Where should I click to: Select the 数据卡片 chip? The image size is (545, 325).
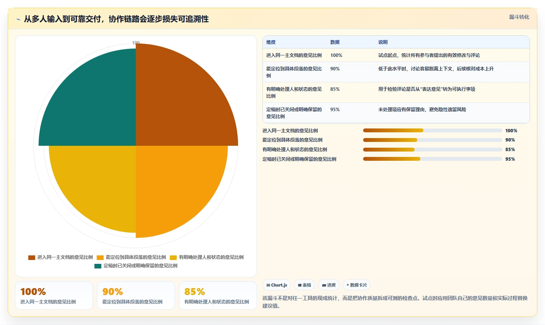click(357, 285)
